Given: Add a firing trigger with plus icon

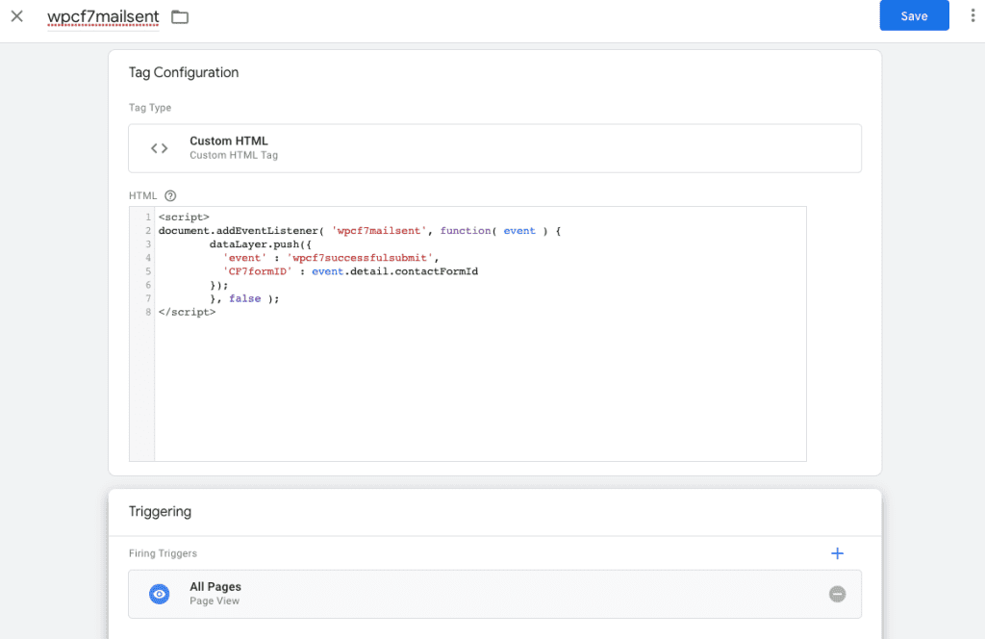Looking at the screenshot, I should (838, 553).
